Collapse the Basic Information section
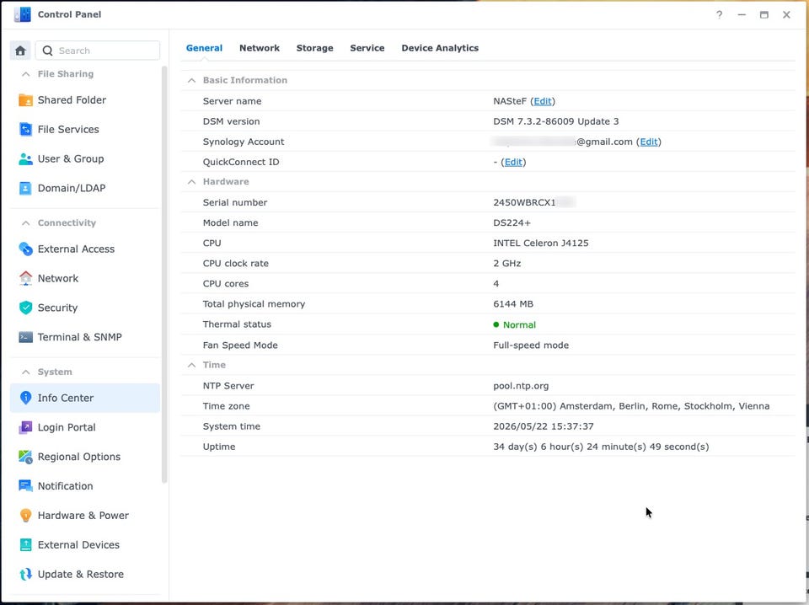This screenshot has width=809, height=605. click(191, 80)
